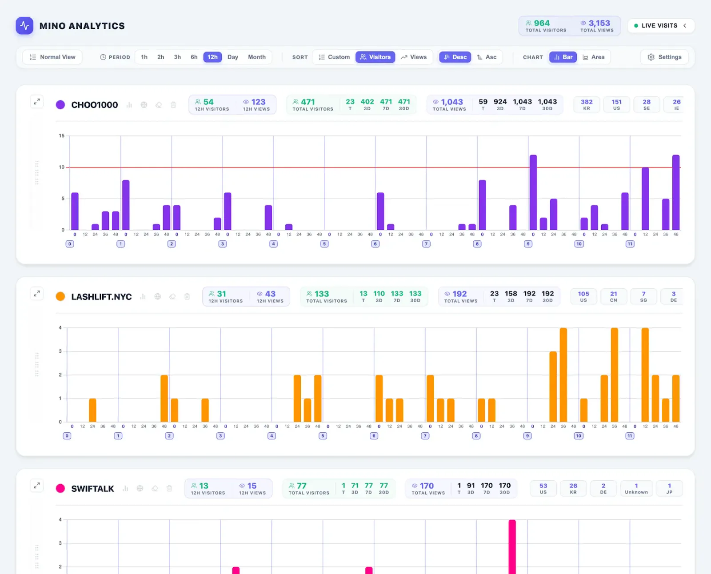Click the 53 US badge for SWIFTALK

(543, 489)
